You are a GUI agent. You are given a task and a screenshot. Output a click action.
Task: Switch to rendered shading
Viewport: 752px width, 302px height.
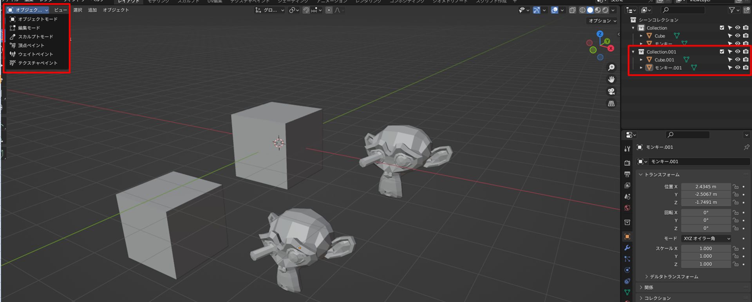click(x=605, y=10)
